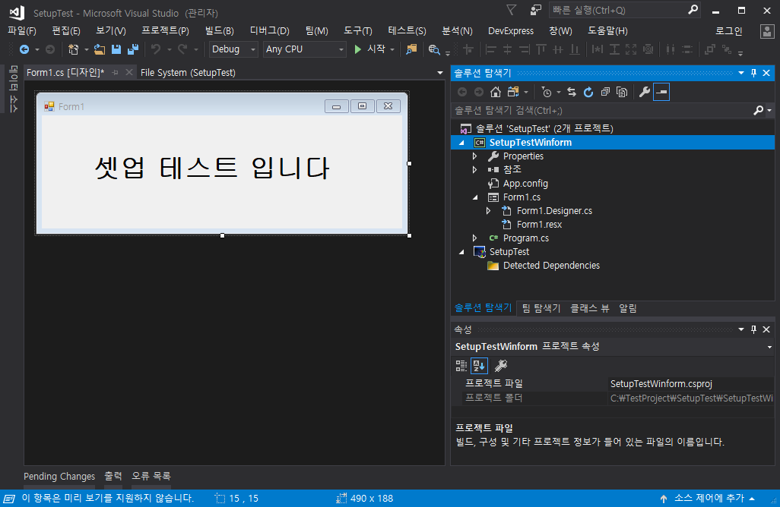Click Sync with Active Document icon

[572, 92]
